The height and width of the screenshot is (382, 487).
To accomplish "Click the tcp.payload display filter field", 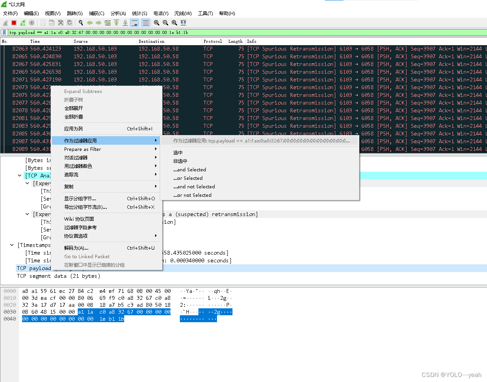I will [247, 32].
